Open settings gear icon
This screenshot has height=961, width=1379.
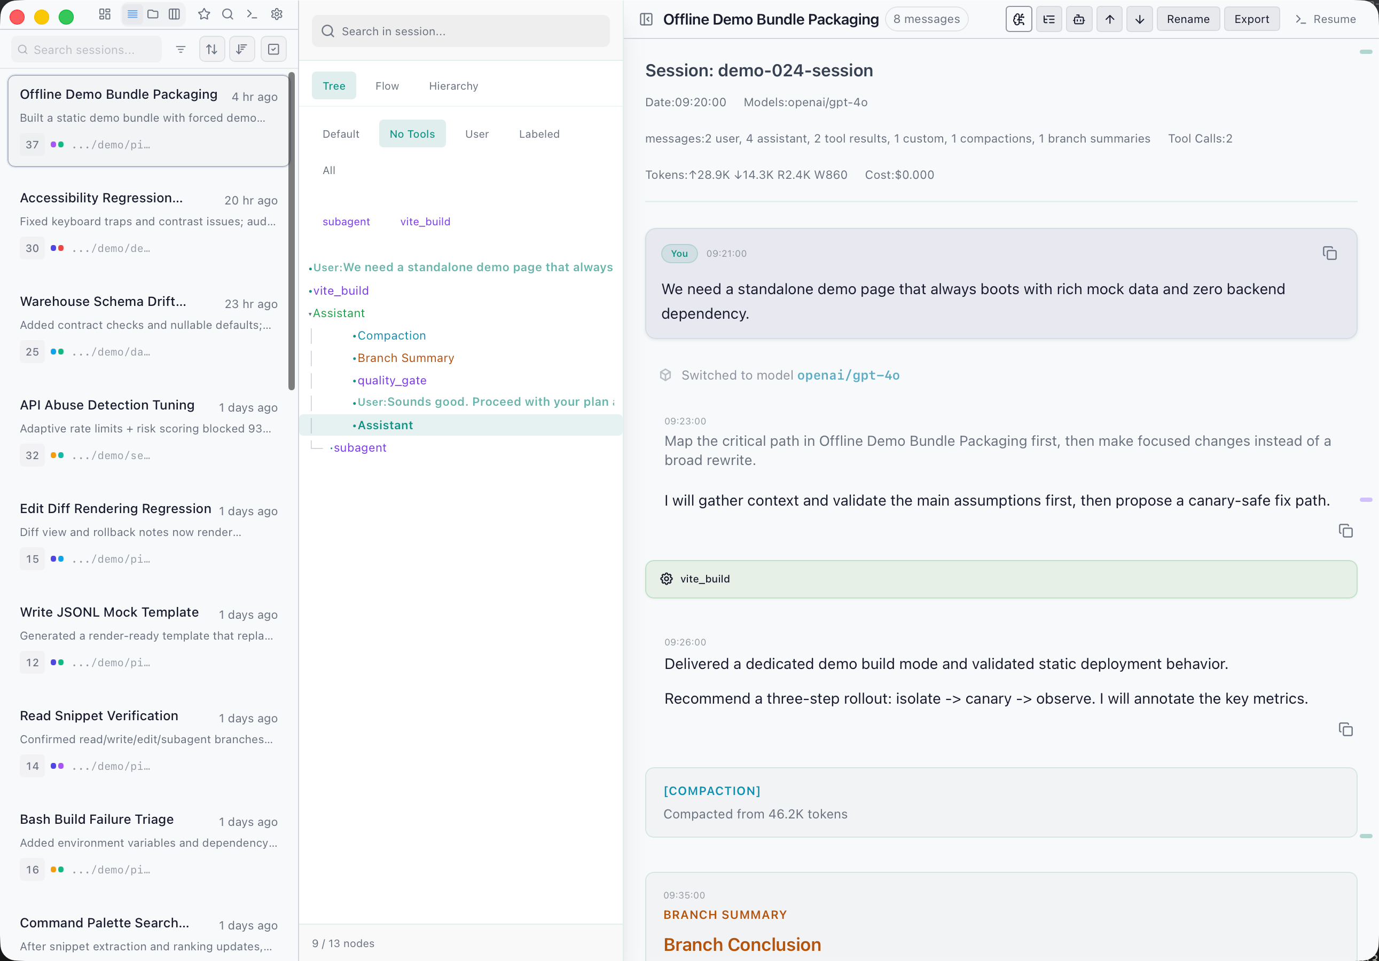[x=277, y=14]
